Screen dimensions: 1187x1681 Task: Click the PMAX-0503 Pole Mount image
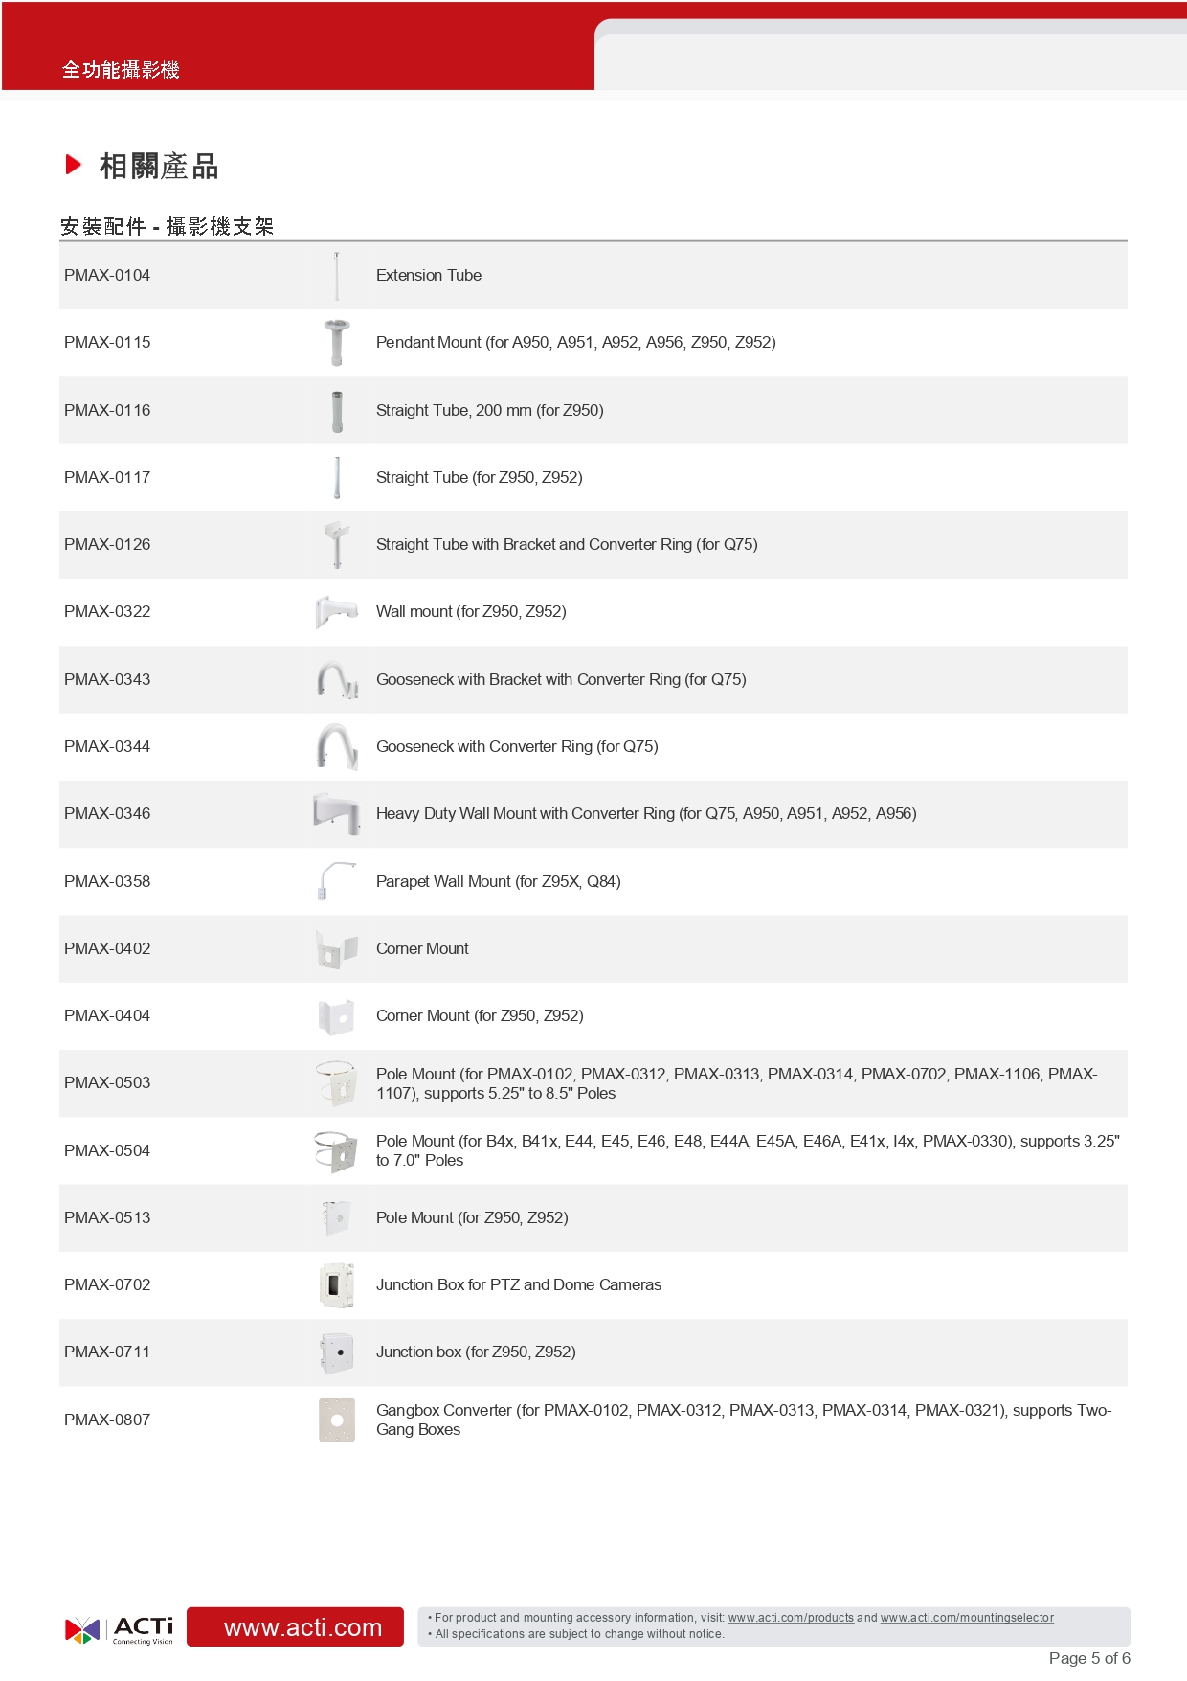tap(337, 1083)
